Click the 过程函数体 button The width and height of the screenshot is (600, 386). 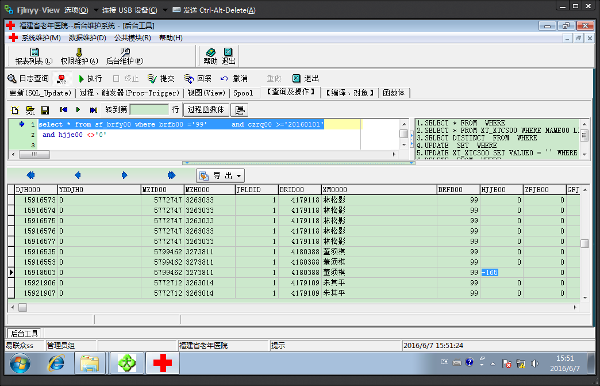[206, 110]
